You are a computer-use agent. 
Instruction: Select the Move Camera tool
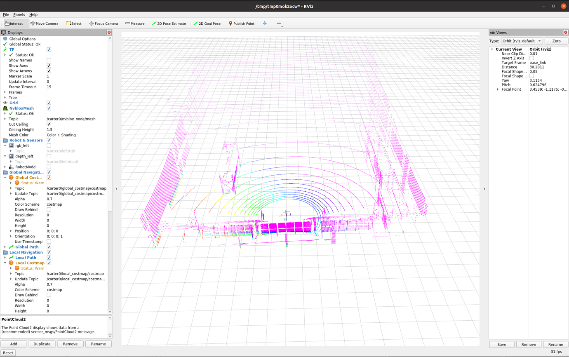click(44, 23)
